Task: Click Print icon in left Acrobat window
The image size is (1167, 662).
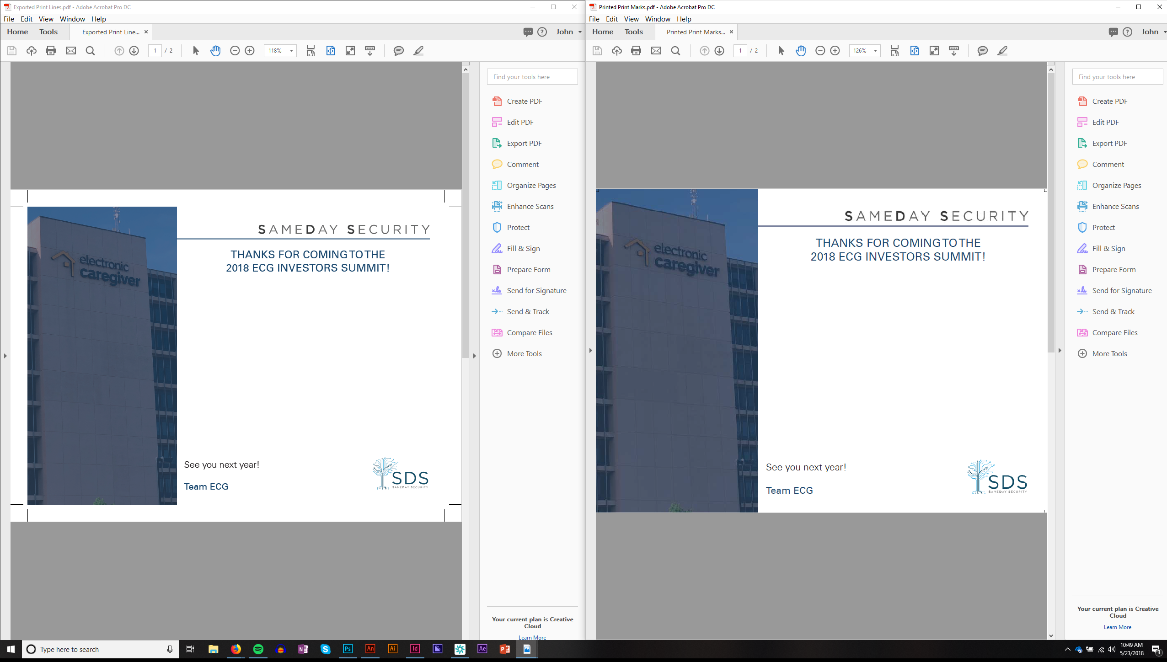Action: [51, 51]
